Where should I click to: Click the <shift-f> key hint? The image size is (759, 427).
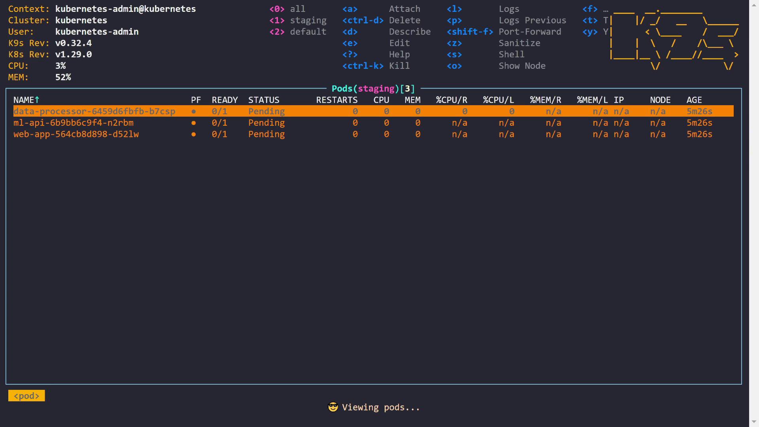pos(470,32)
